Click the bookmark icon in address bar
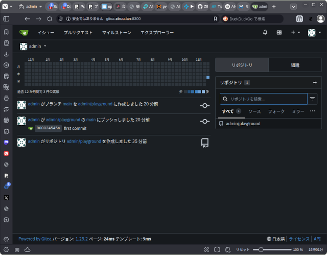This screenshot has width=327, height=255. [215, 19]
